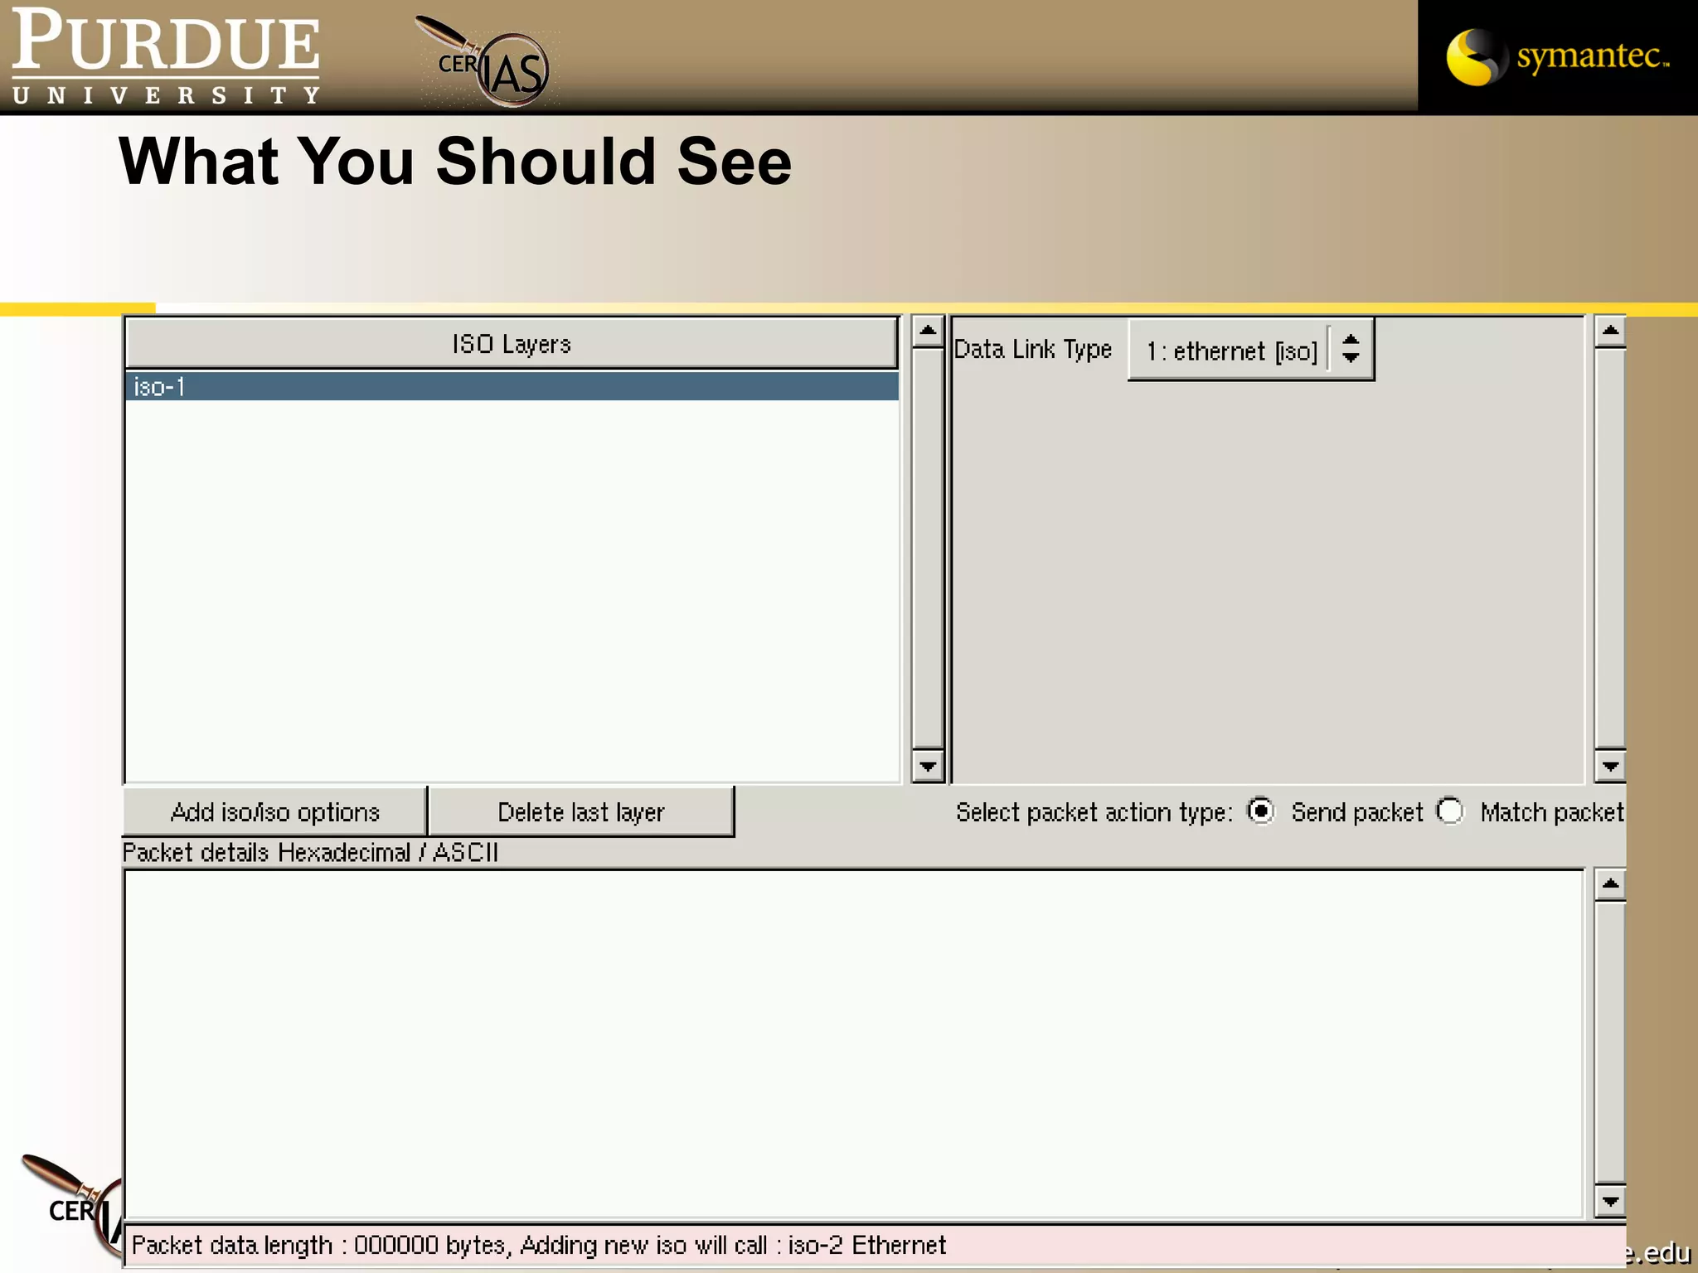Click the Packet details Hexadecimal / ASCII label
This screenshot has height=1273, width=1698.
pos(310,852)
